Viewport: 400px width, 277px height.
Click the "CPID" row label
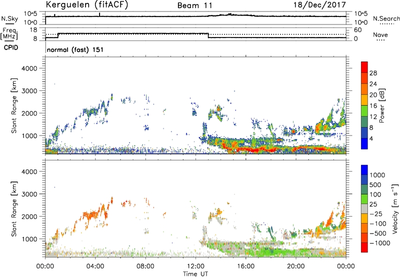click(x=11, y=47)
